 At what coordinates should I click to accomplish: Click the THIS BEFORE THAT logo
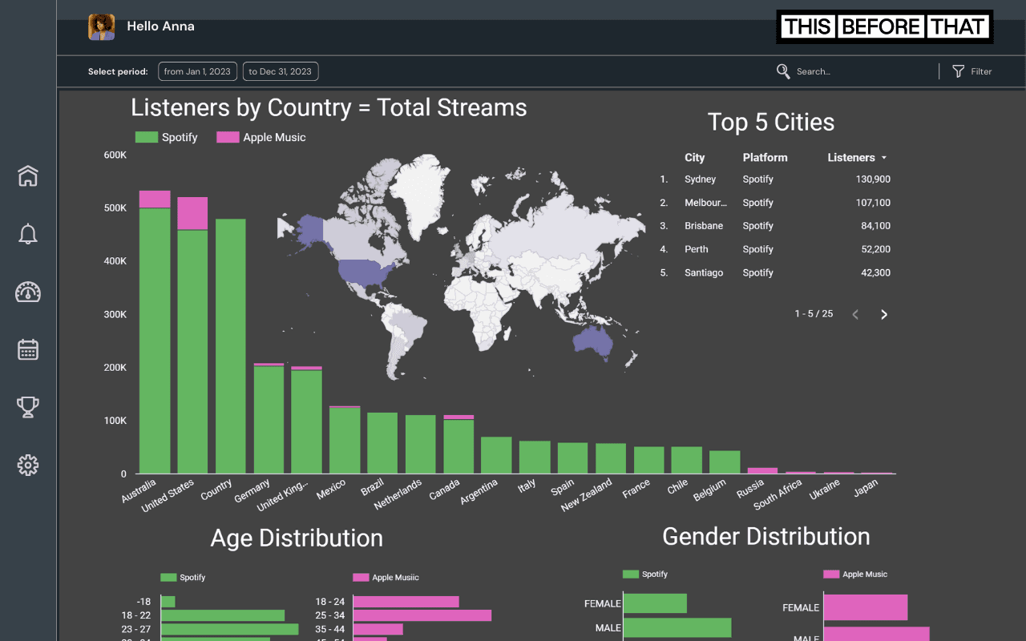tap(885, 26)
